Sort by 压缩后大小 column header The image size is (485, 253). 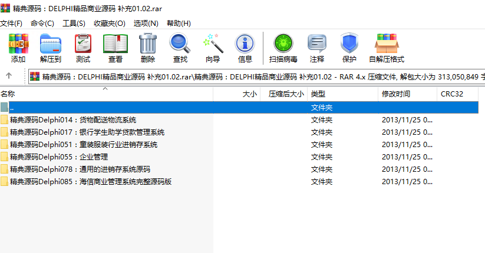[x=284, y=94]
